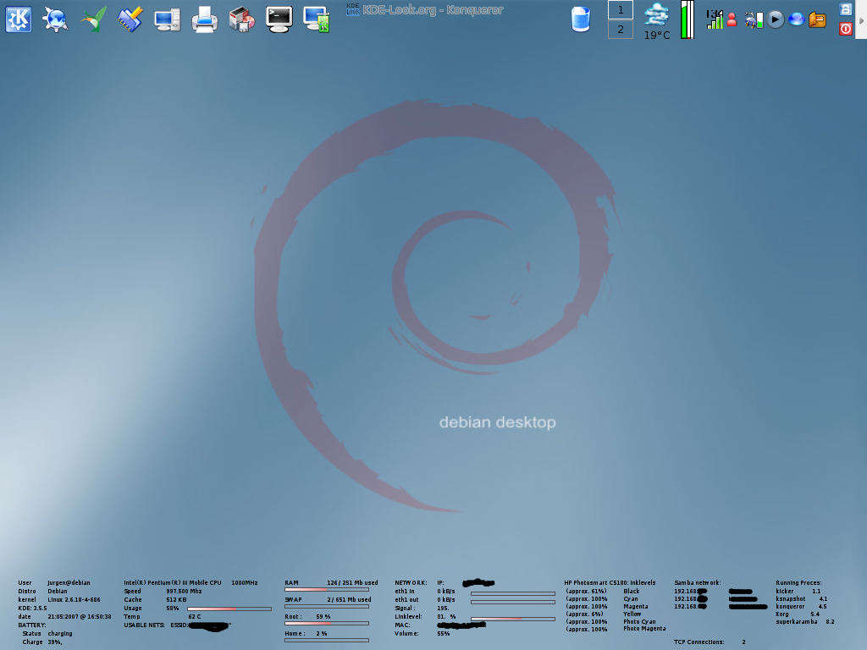
Task: Launch the Konsole terminal
Action: 279,19
